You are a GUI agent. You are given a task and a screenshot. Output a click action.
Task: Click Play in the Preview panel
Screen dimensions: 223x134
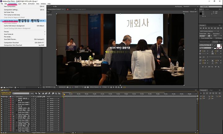point(206,28)
